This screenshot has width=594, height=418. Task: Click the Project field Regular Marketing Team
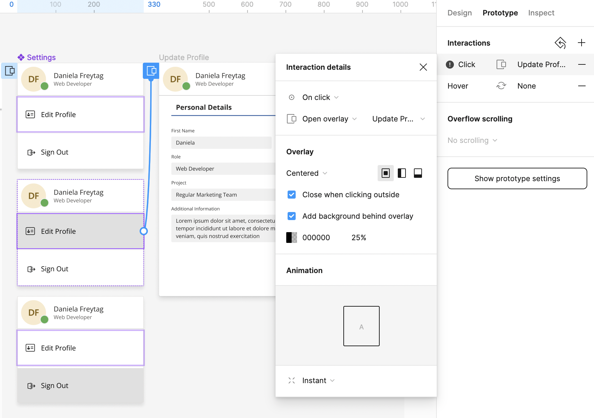coord(223,195)
